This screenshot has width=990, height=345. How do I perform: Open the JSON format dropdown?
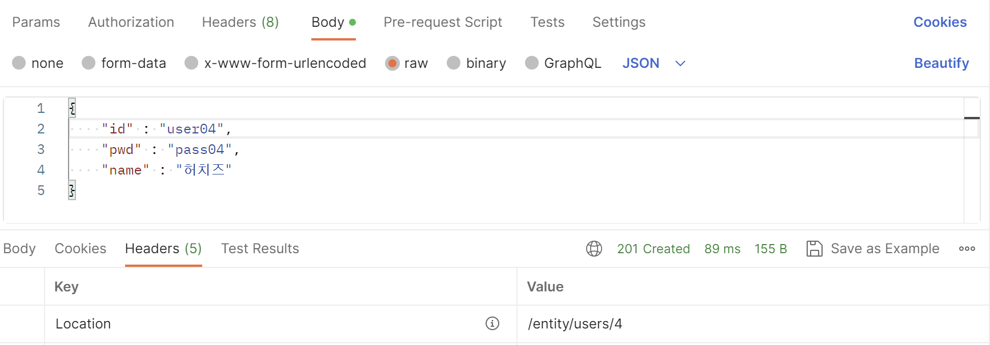tap(654, 63)
